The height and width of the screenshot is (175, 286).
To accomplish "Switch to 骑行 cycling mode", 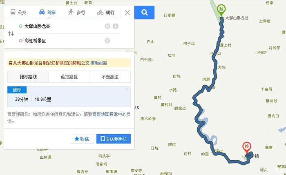I will point(106,12).
